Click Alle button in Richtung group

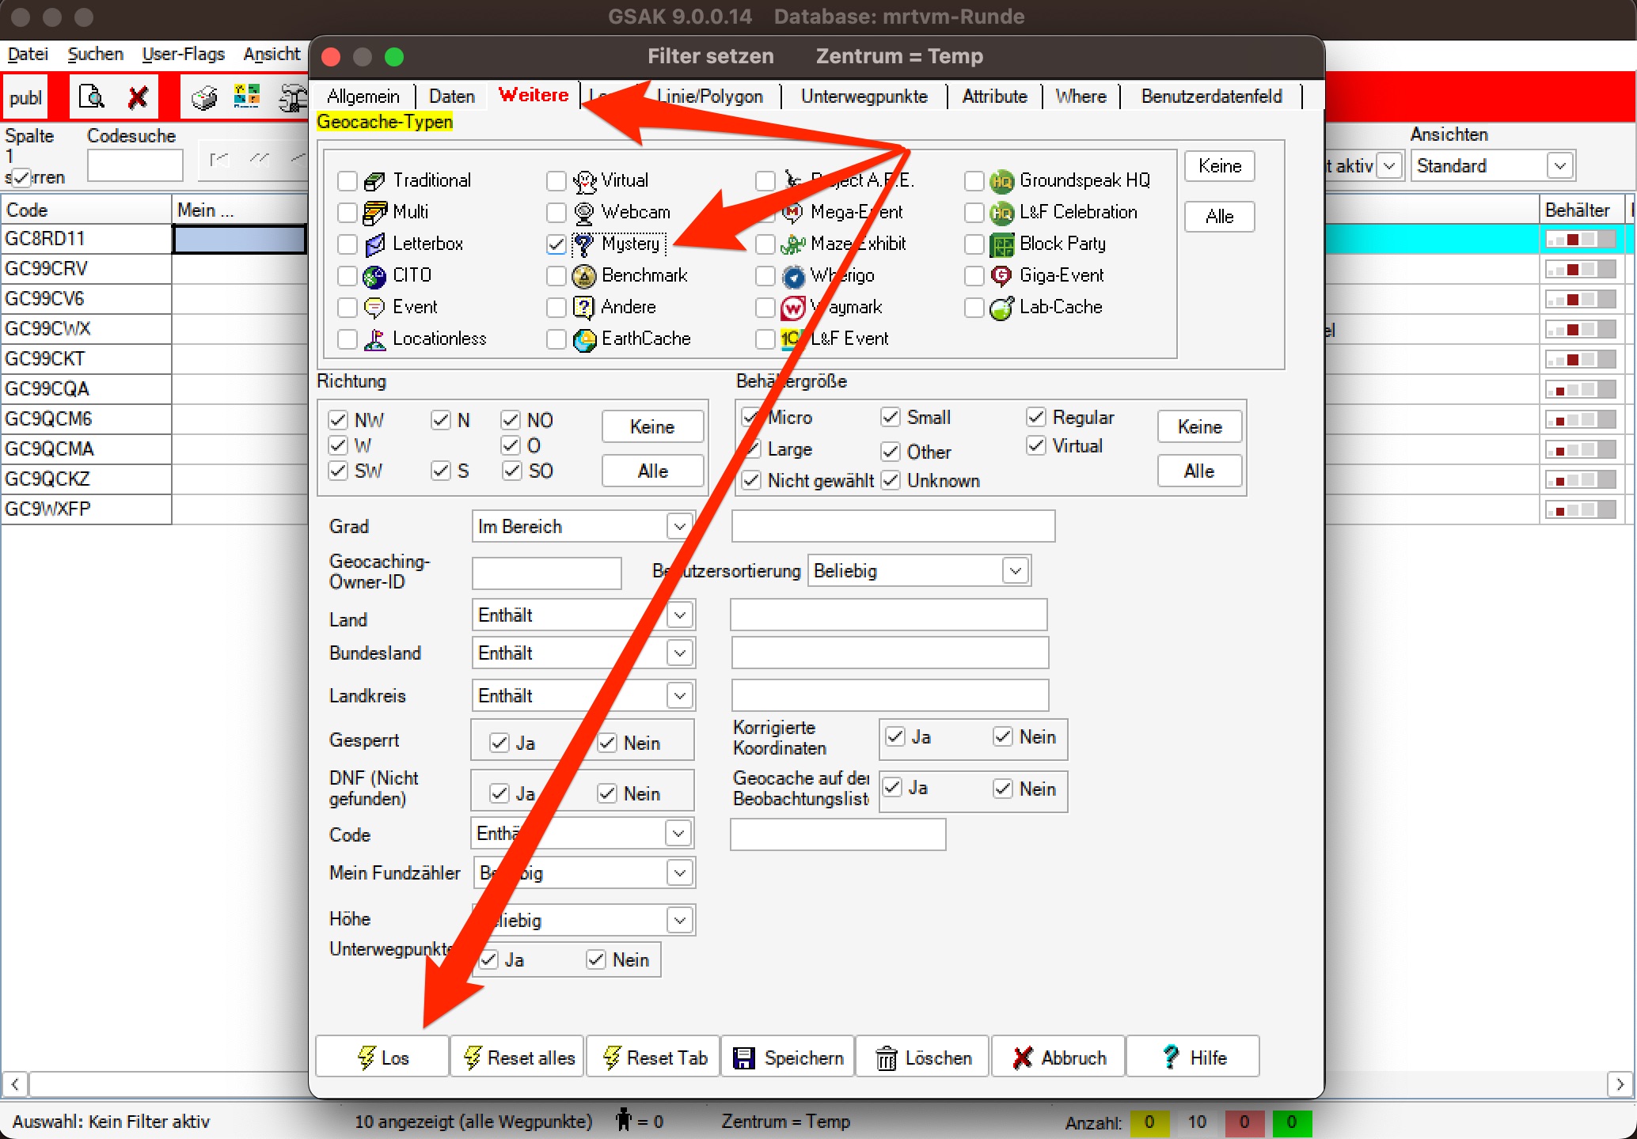tap(653, 471)
